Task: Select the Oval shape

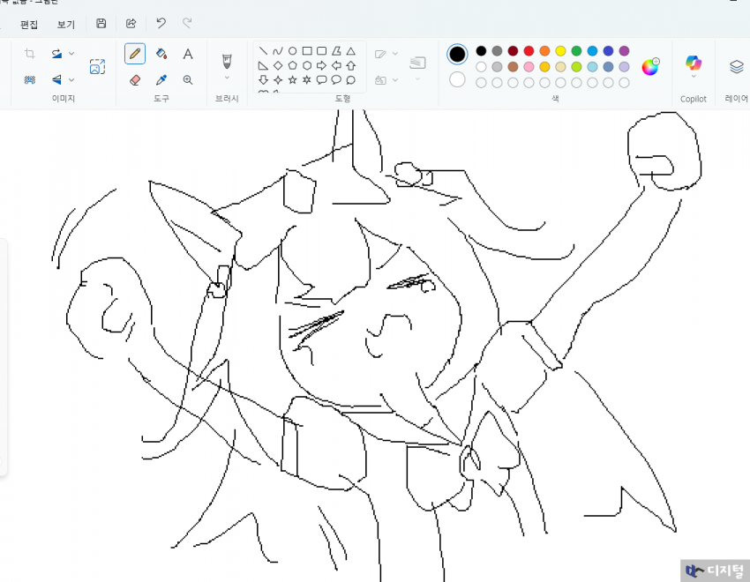Action: coord(292,50)
